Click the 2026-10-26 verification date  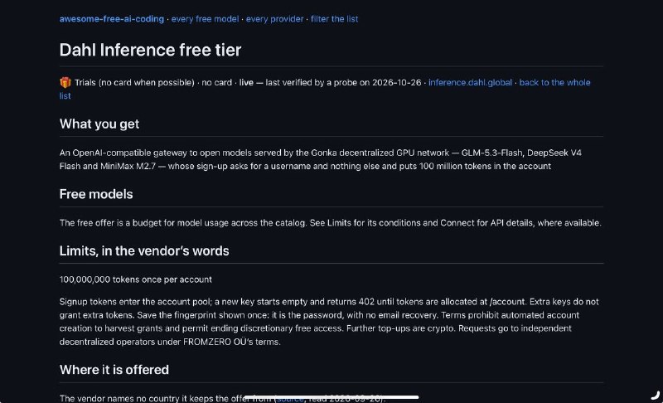click(397, 82)
